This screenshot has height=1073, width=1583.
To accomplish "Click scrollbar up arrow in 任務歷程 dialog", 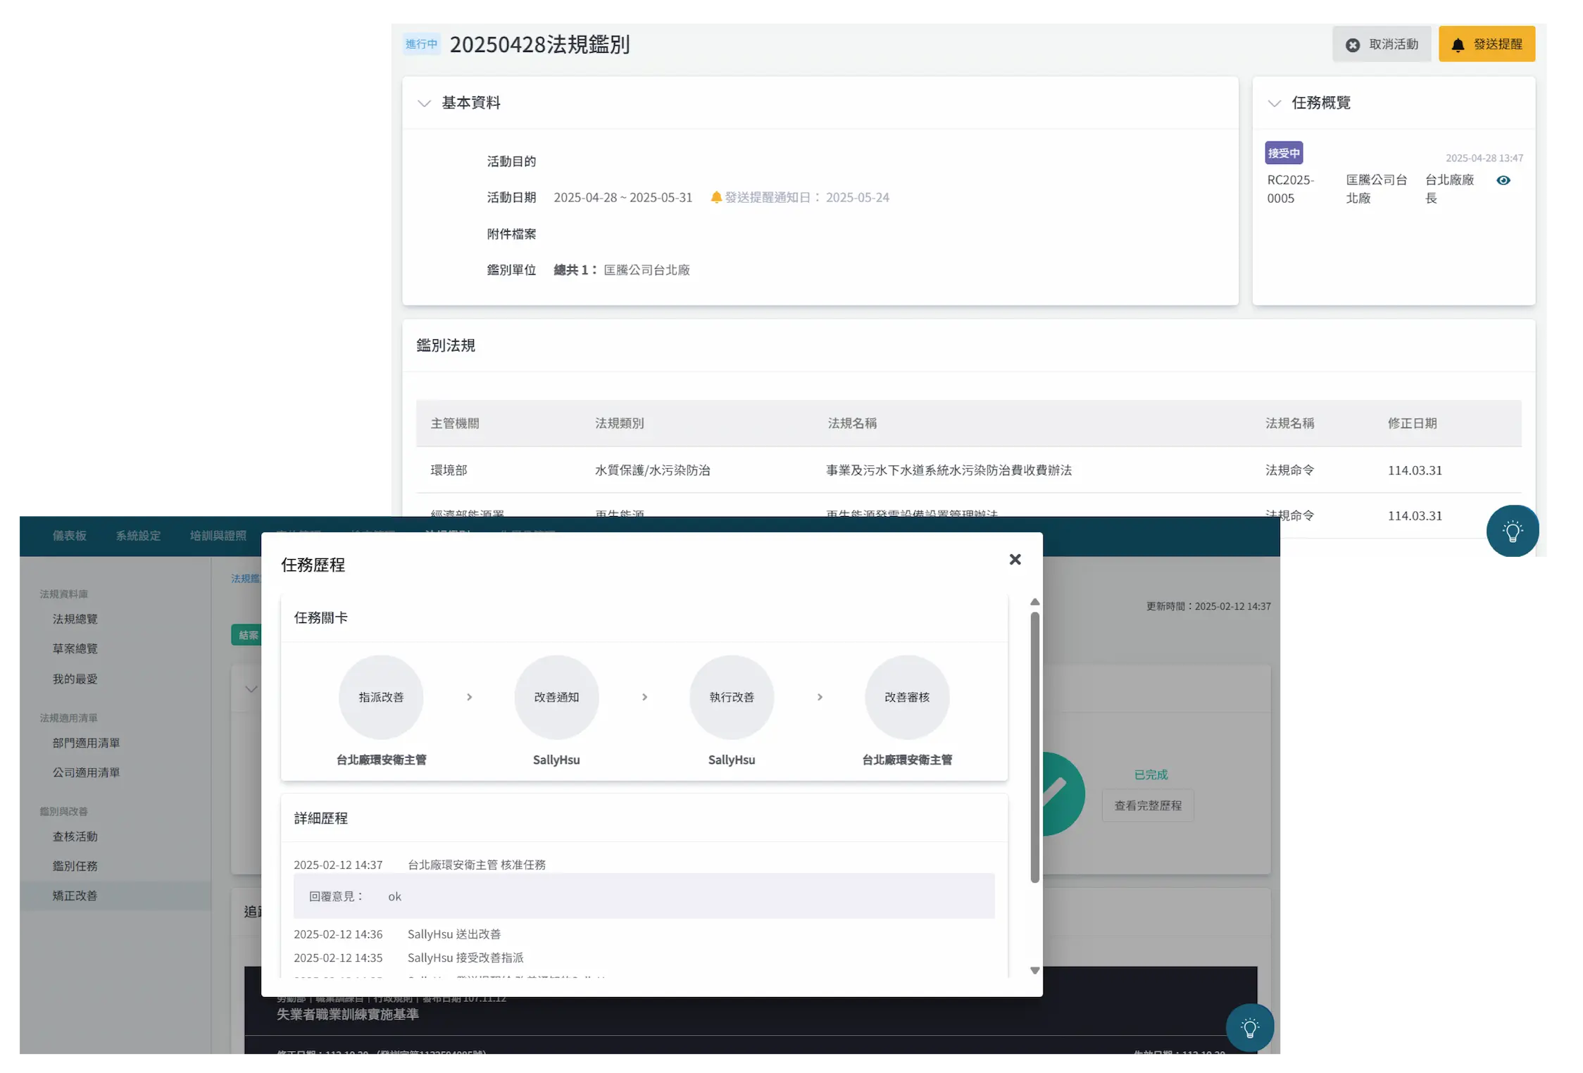I will point(1034,602).
